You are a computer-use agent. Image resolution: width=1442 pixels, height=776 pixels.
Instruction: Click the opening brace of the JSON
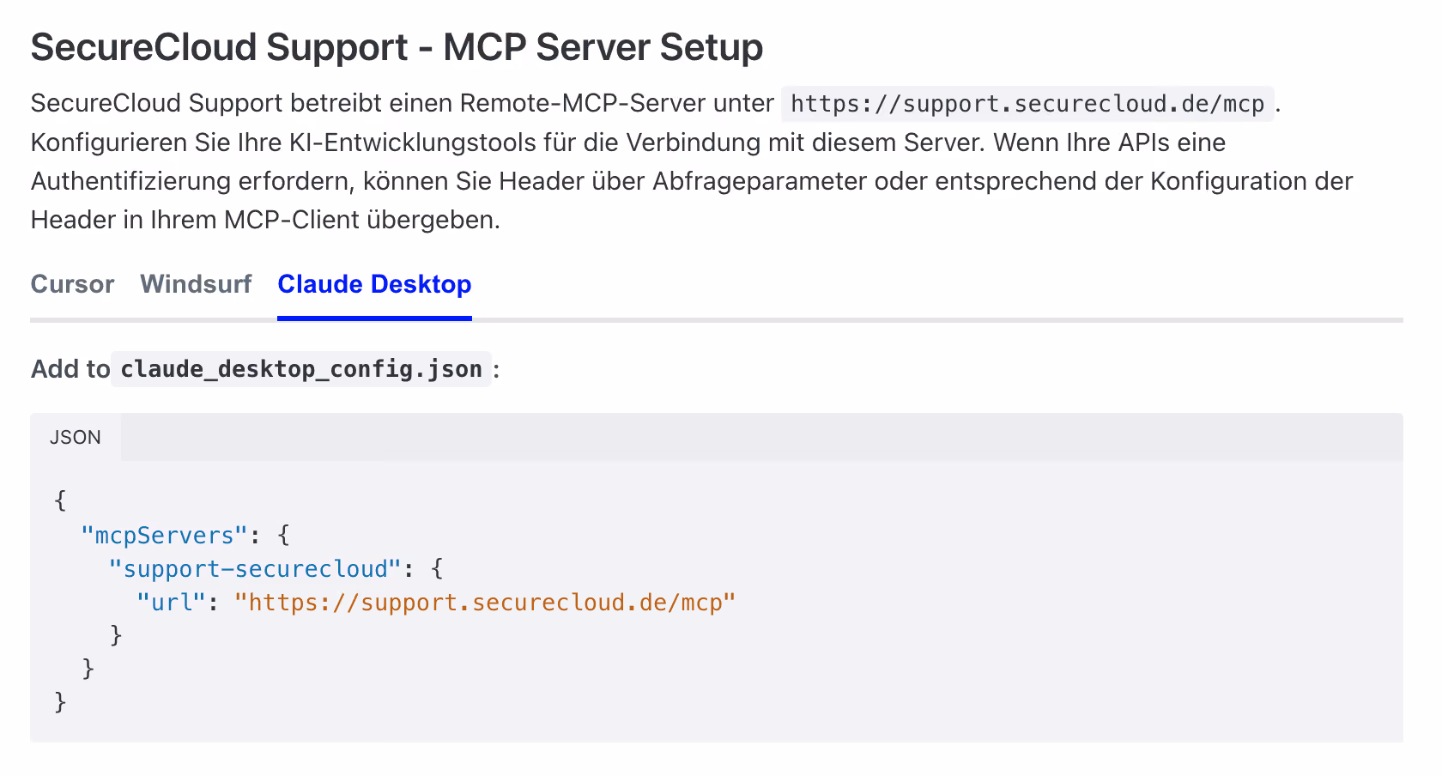[60, 500]
